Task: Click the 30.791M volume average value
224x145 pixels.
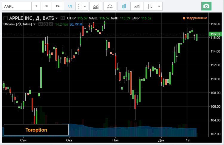Action: click(76, 24)
